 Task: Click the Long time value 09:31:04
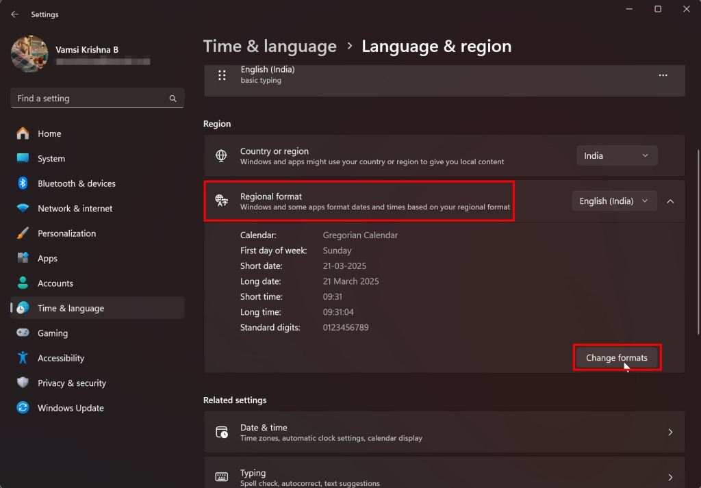point(338,312)
